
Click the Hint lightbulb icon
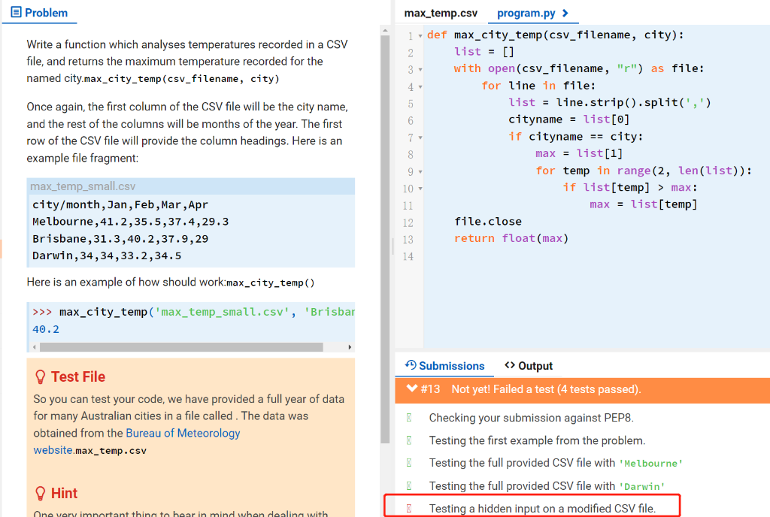[x=41, y=494]
